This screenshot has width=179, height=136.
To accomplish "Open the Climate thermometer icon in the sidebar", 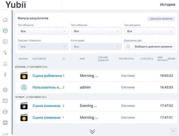I will (5, 53).
